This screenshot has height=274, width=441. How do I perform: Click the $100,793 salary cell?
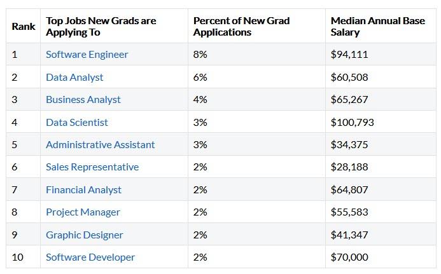(353, 123)
